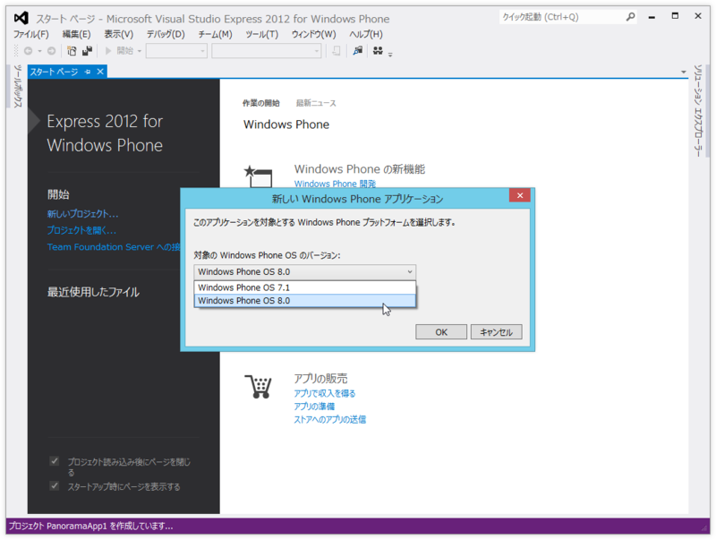Open the ヘルプ(H) menu
Viewport: 716px width, 540px height.
tap(366, 34)
